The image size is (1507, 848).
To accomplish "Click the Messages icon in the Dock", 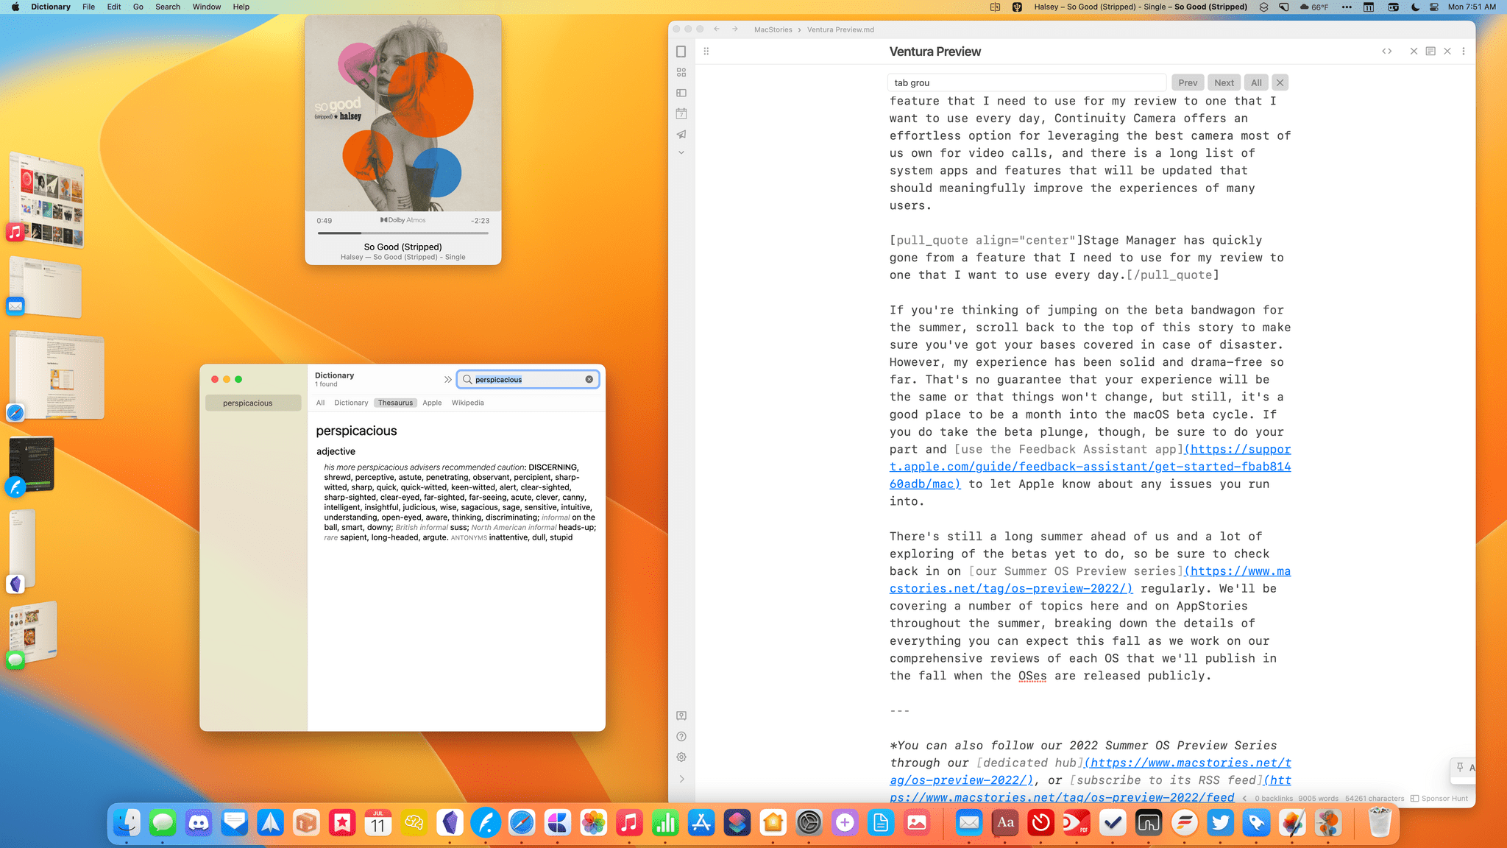I will click(x=163, y=822).
